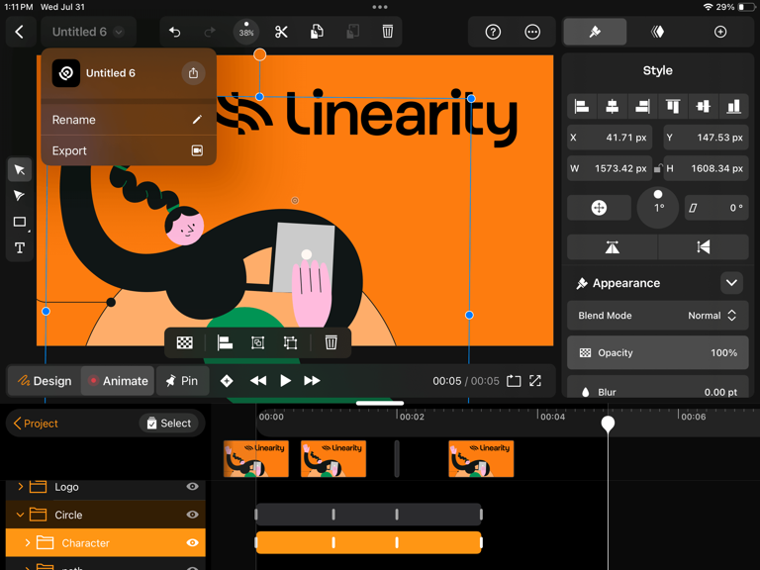The height and width of the screenshot is (570, 760).
Task: Expand the Character layer group
Action: pyautogui.click(x=28, y=543)
